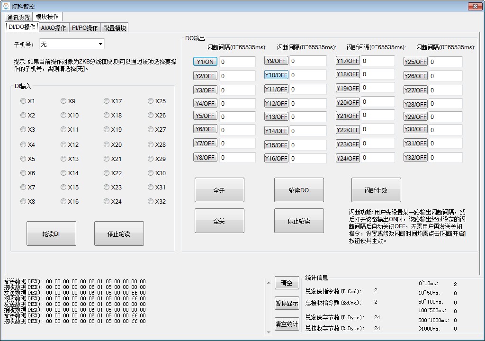
Task: Select the X17 input radio button
Action: [x=107, y=101]
